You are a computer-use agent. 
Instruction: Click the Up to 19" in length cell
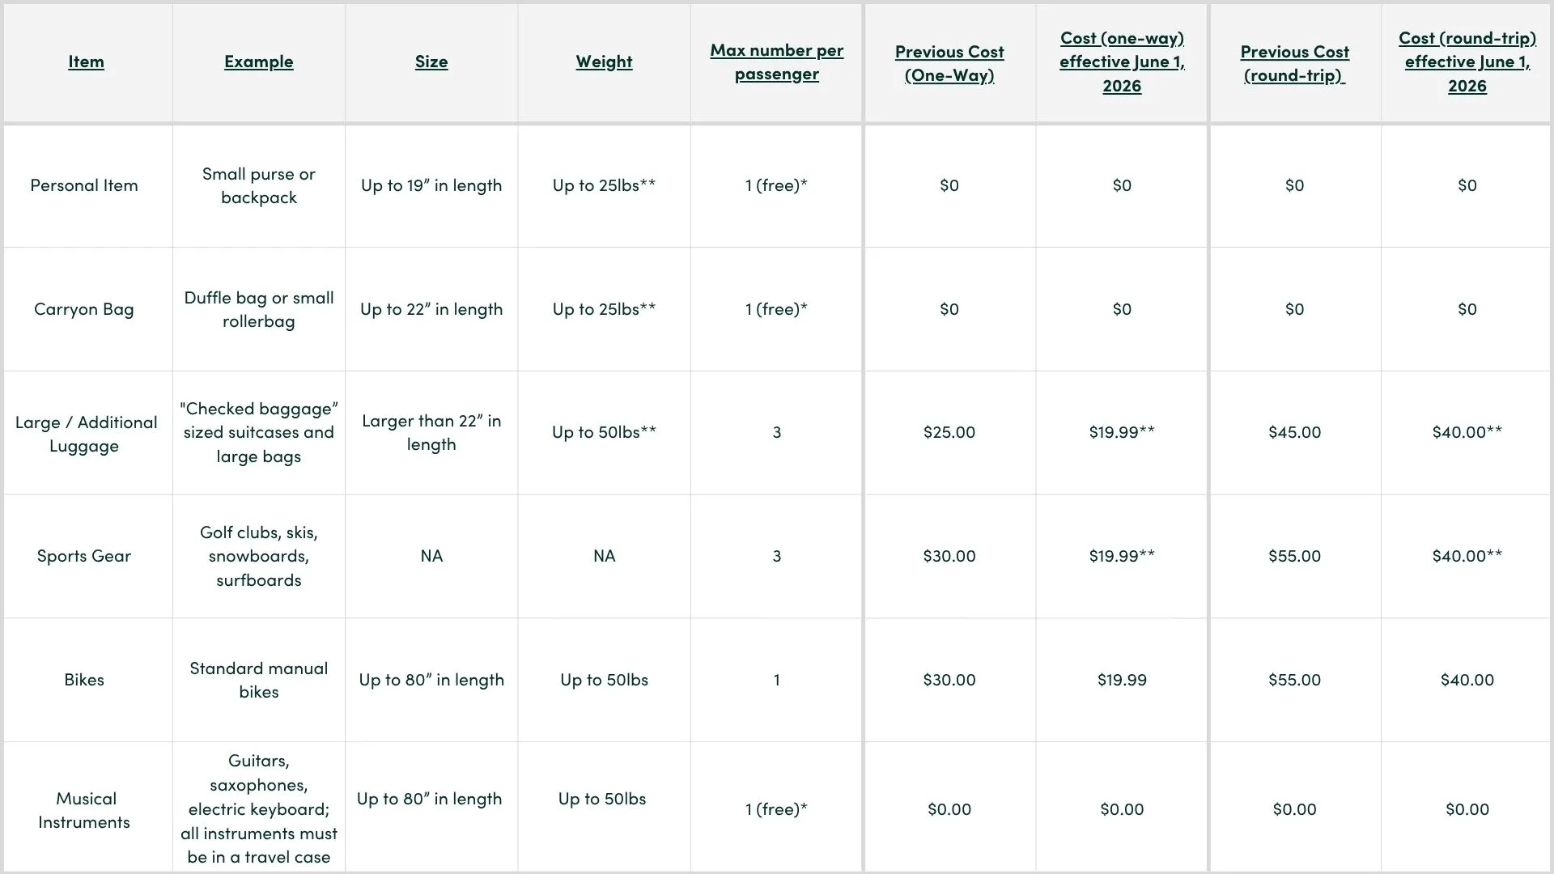[431, 185]
